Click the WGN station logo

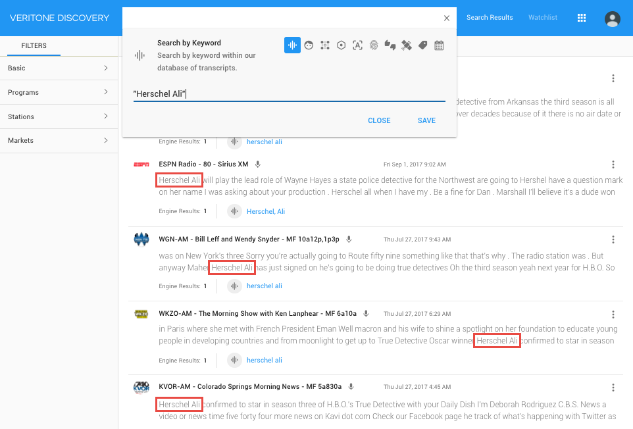coord(141,240)
